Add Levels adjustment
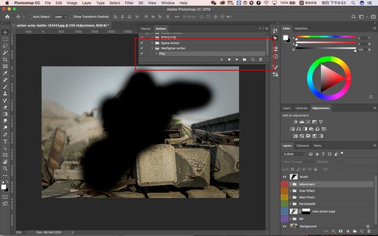Image resolution: width=378 pixels, height=236 pixels. tap(302, 122)
